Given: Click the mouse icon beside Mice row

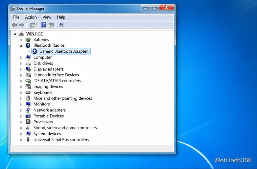Looking at the screenshot, I should (x=28, y=98).
